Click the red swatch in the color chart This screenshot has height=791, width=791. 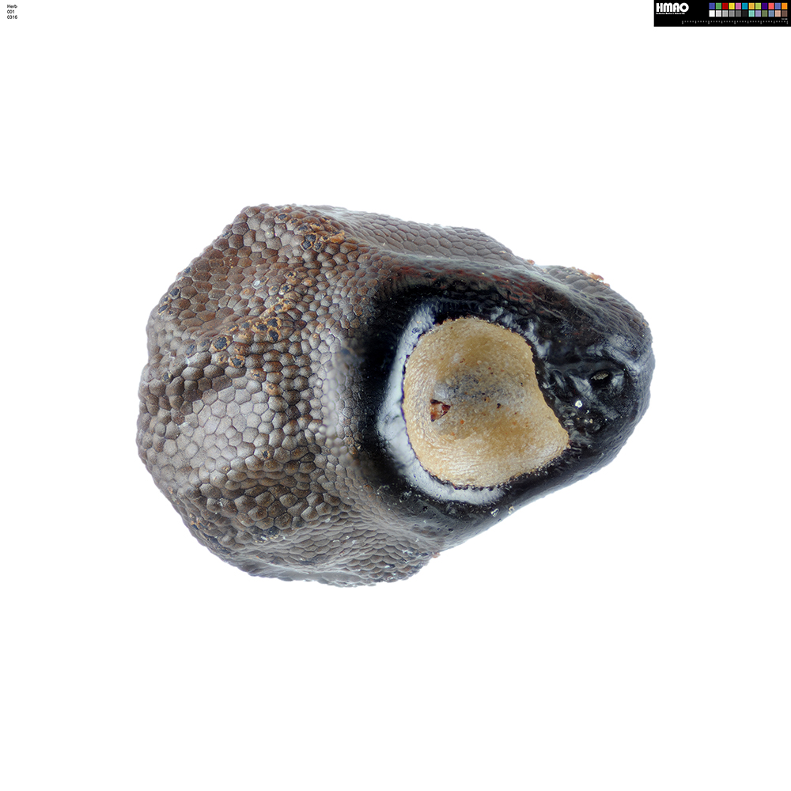point(725,6)
